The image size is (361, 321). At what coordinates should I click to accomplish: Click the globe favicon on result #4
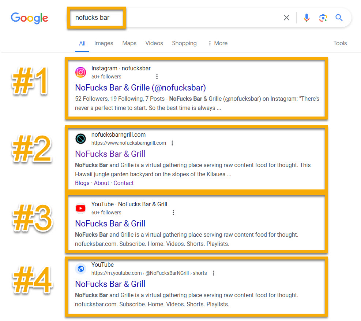tap(80, 269)
